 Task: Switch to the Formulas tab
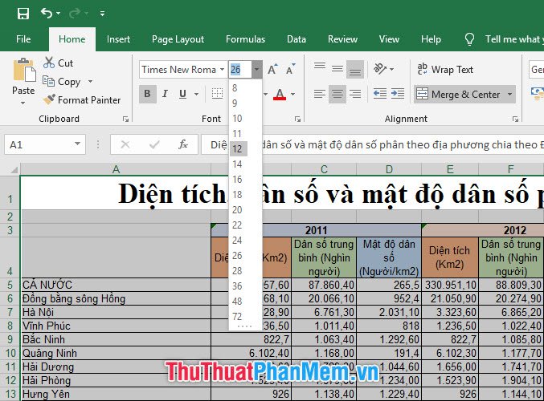(x=245, y=39)
